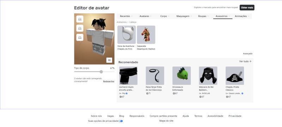
Task: Click the Robux price under Chapéu Pirata Clássico
Action: (x=228, y=97)
